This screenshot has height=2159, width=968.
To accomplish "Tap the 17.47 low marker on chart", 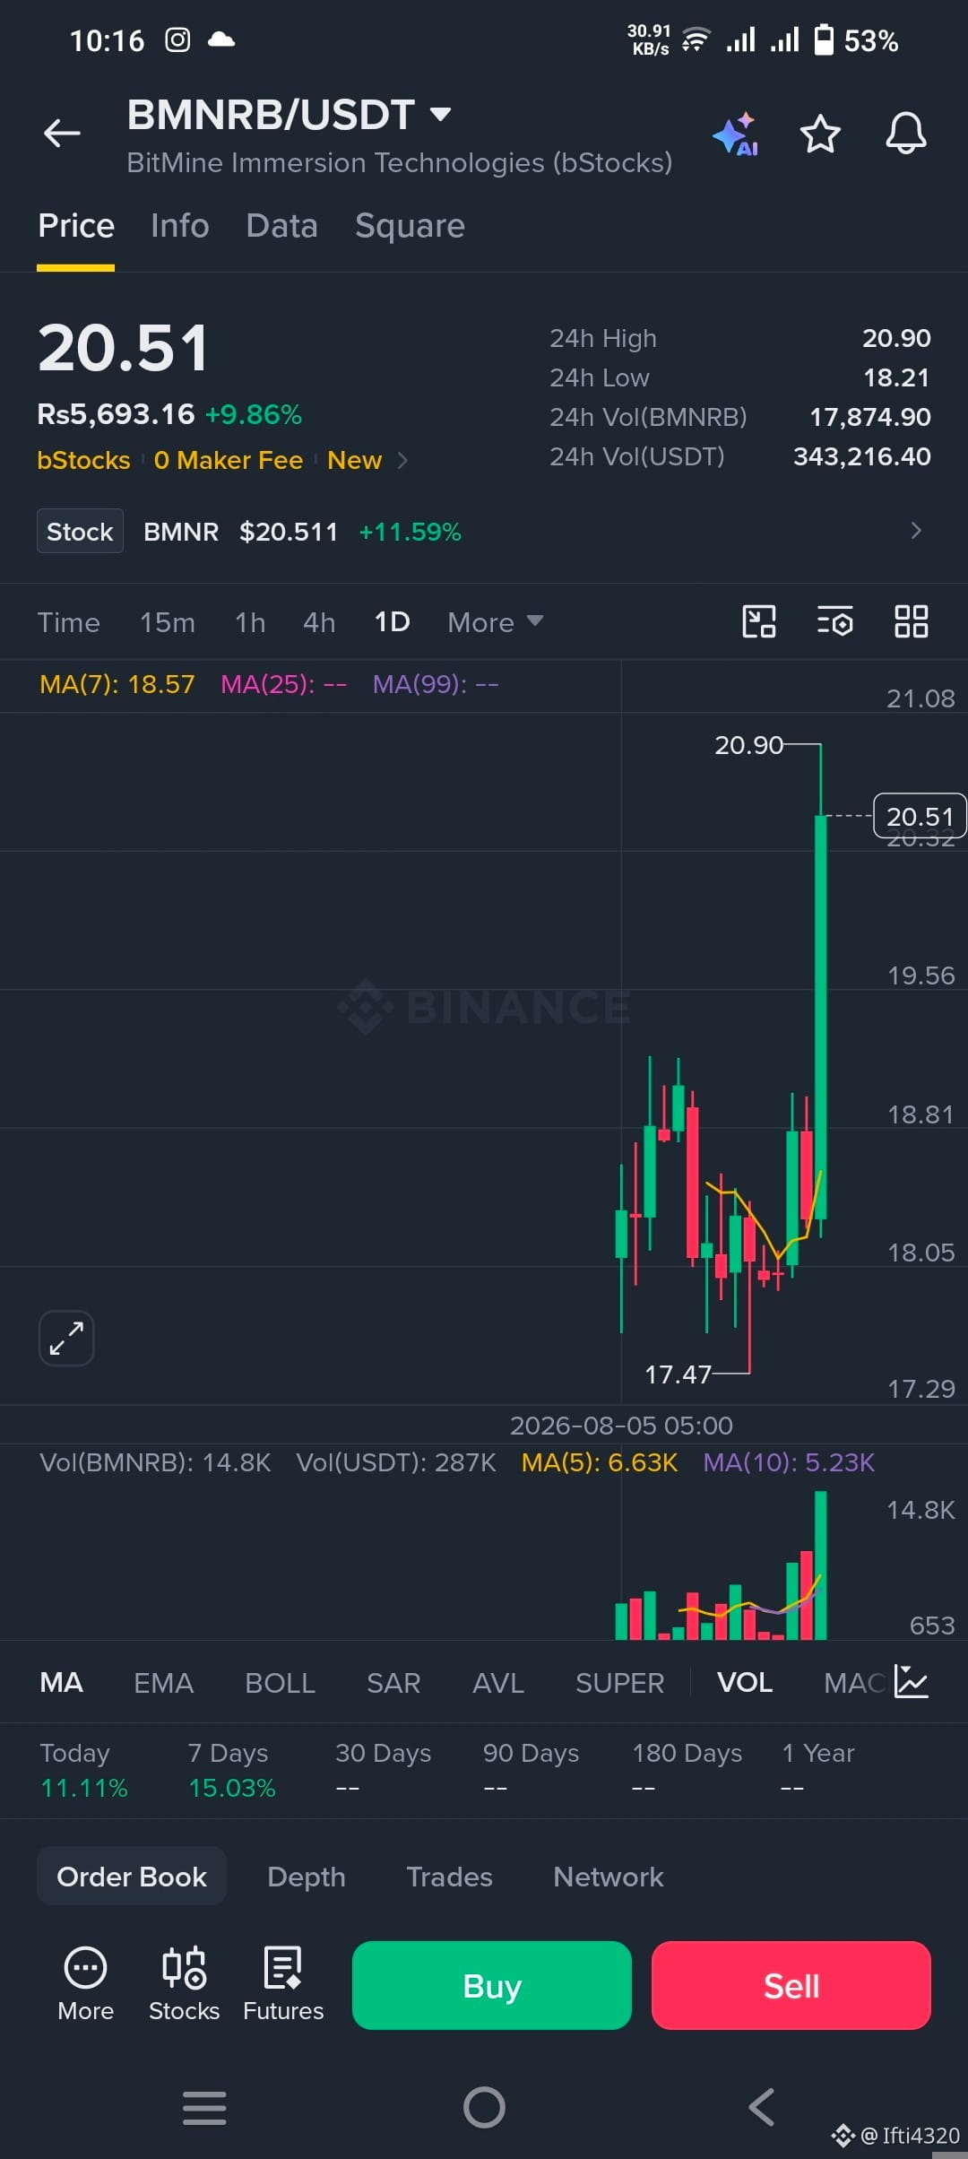I will pos(678,1374).
